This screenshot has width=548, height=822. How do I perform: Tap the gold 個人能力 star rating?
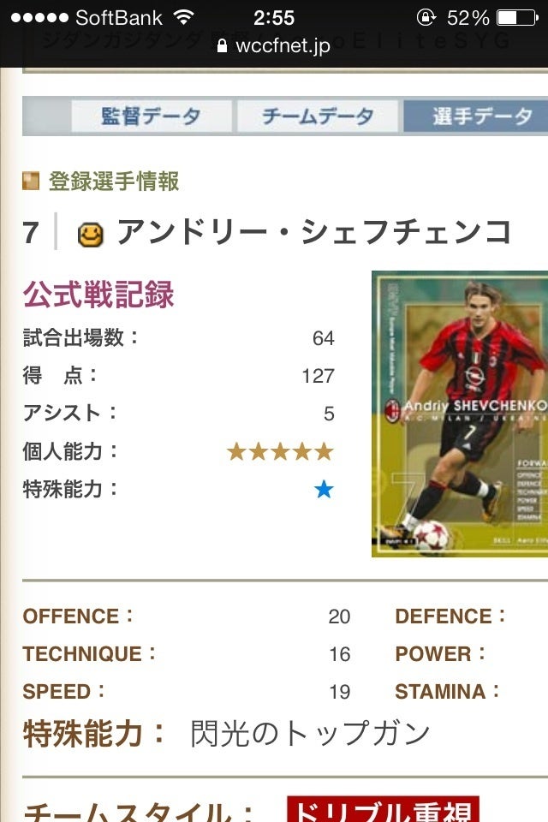pyautogui.click(x=279, y=451)
